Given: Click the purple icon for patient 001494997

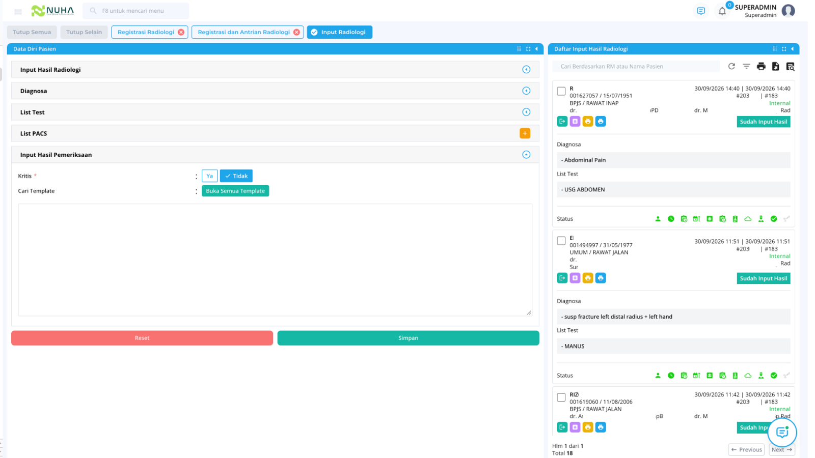Looking at the screenshot, I should pyautogui.click(x=575, y=278).
